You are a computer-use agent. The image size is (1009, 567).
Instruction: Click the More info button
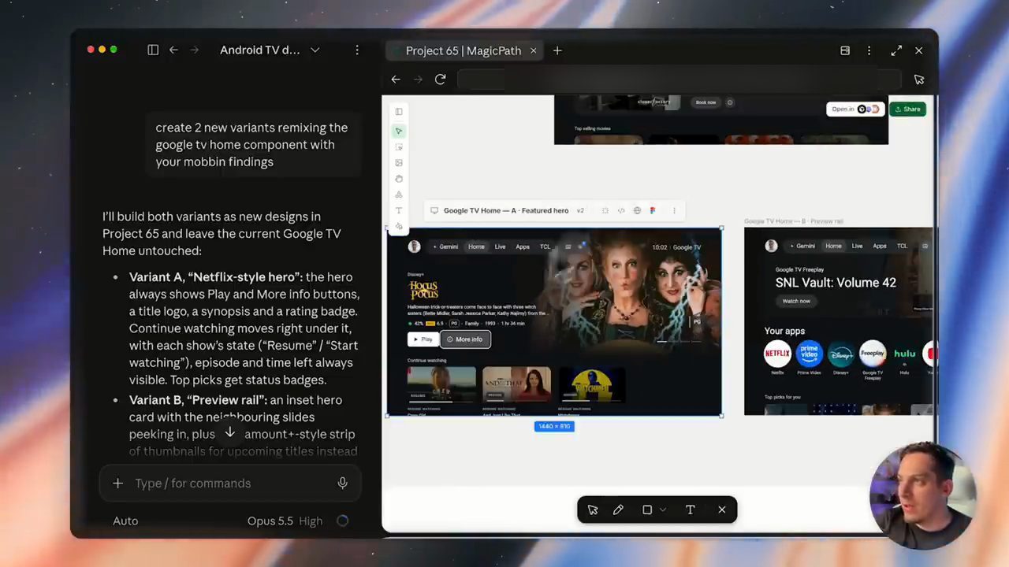(465, 339)
